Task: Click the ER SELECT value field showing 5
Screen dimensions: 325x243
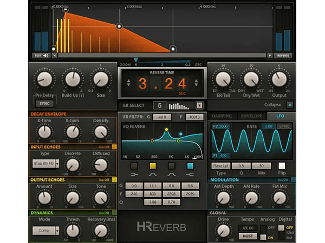Action: [x=160, y=106]
